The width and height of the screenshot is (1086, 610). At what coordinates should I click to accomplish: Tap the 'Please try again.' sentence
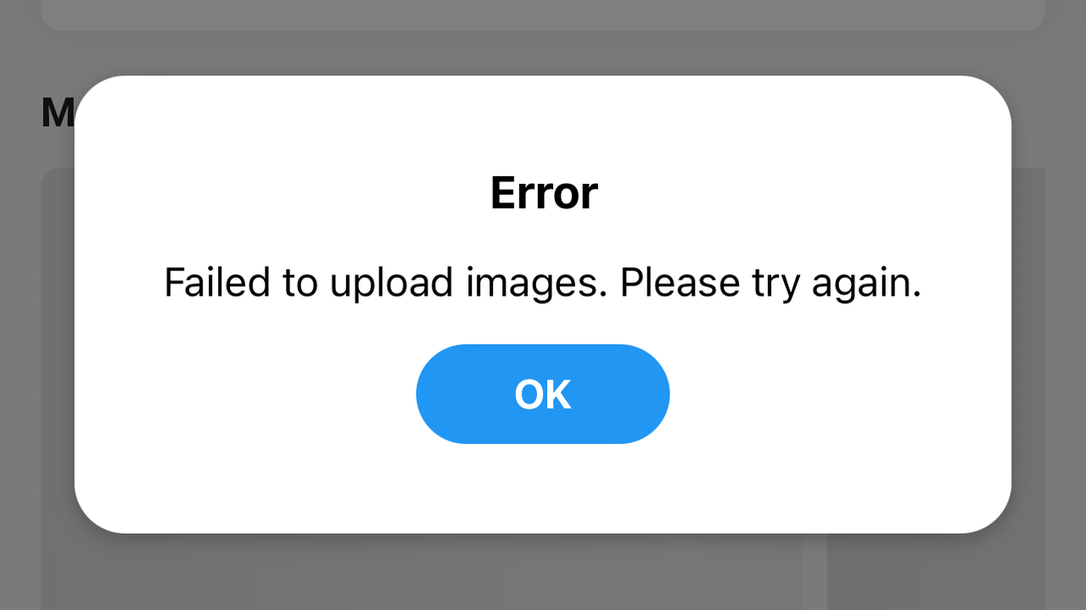(770, 283)
